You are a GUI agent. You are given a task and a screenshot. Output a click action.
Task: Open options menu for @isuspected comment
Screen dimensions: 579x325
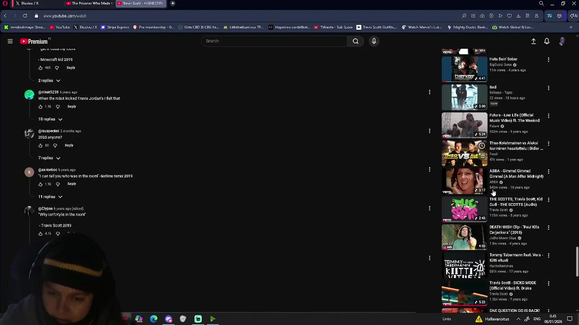pos(429,131)
